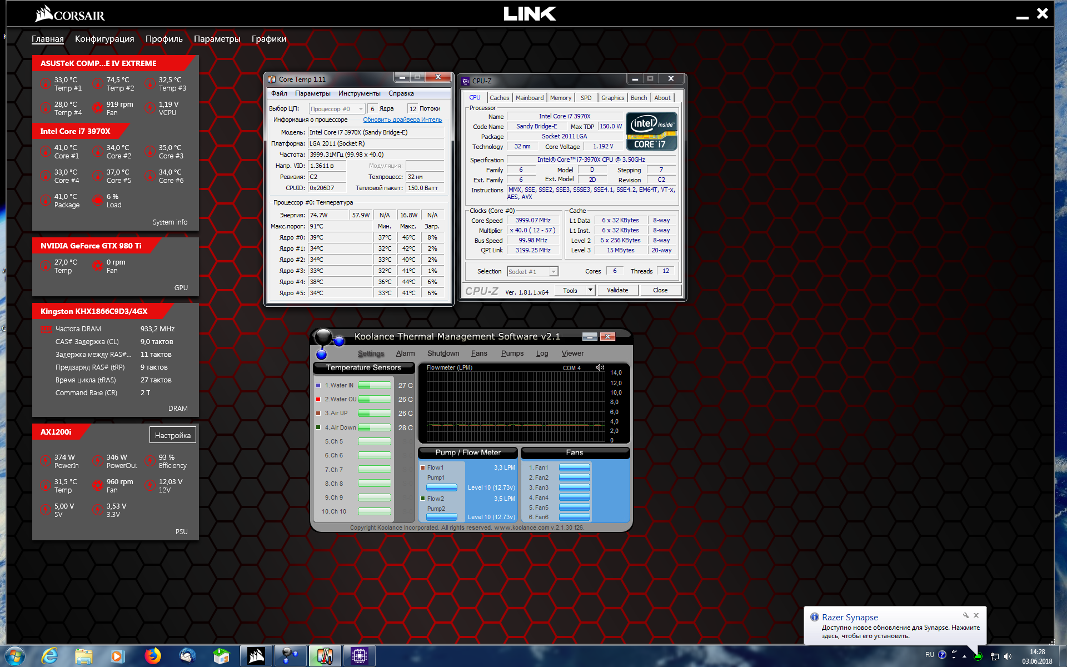Toggle the Flow1 color box
Viewport: 1067px width, 667px height.
tap(422, 467)
